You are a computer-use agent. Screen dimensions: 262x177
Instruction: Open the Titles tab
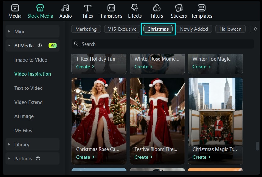point(87,11)
